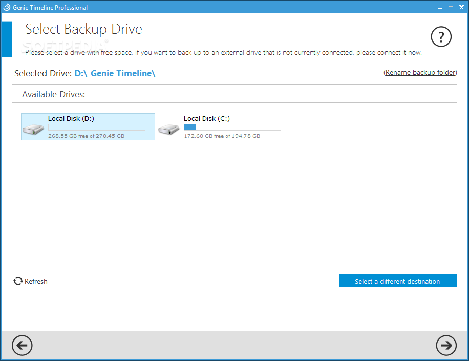Click the Available Drives heading
469x361 pixels.
(54, 94)
